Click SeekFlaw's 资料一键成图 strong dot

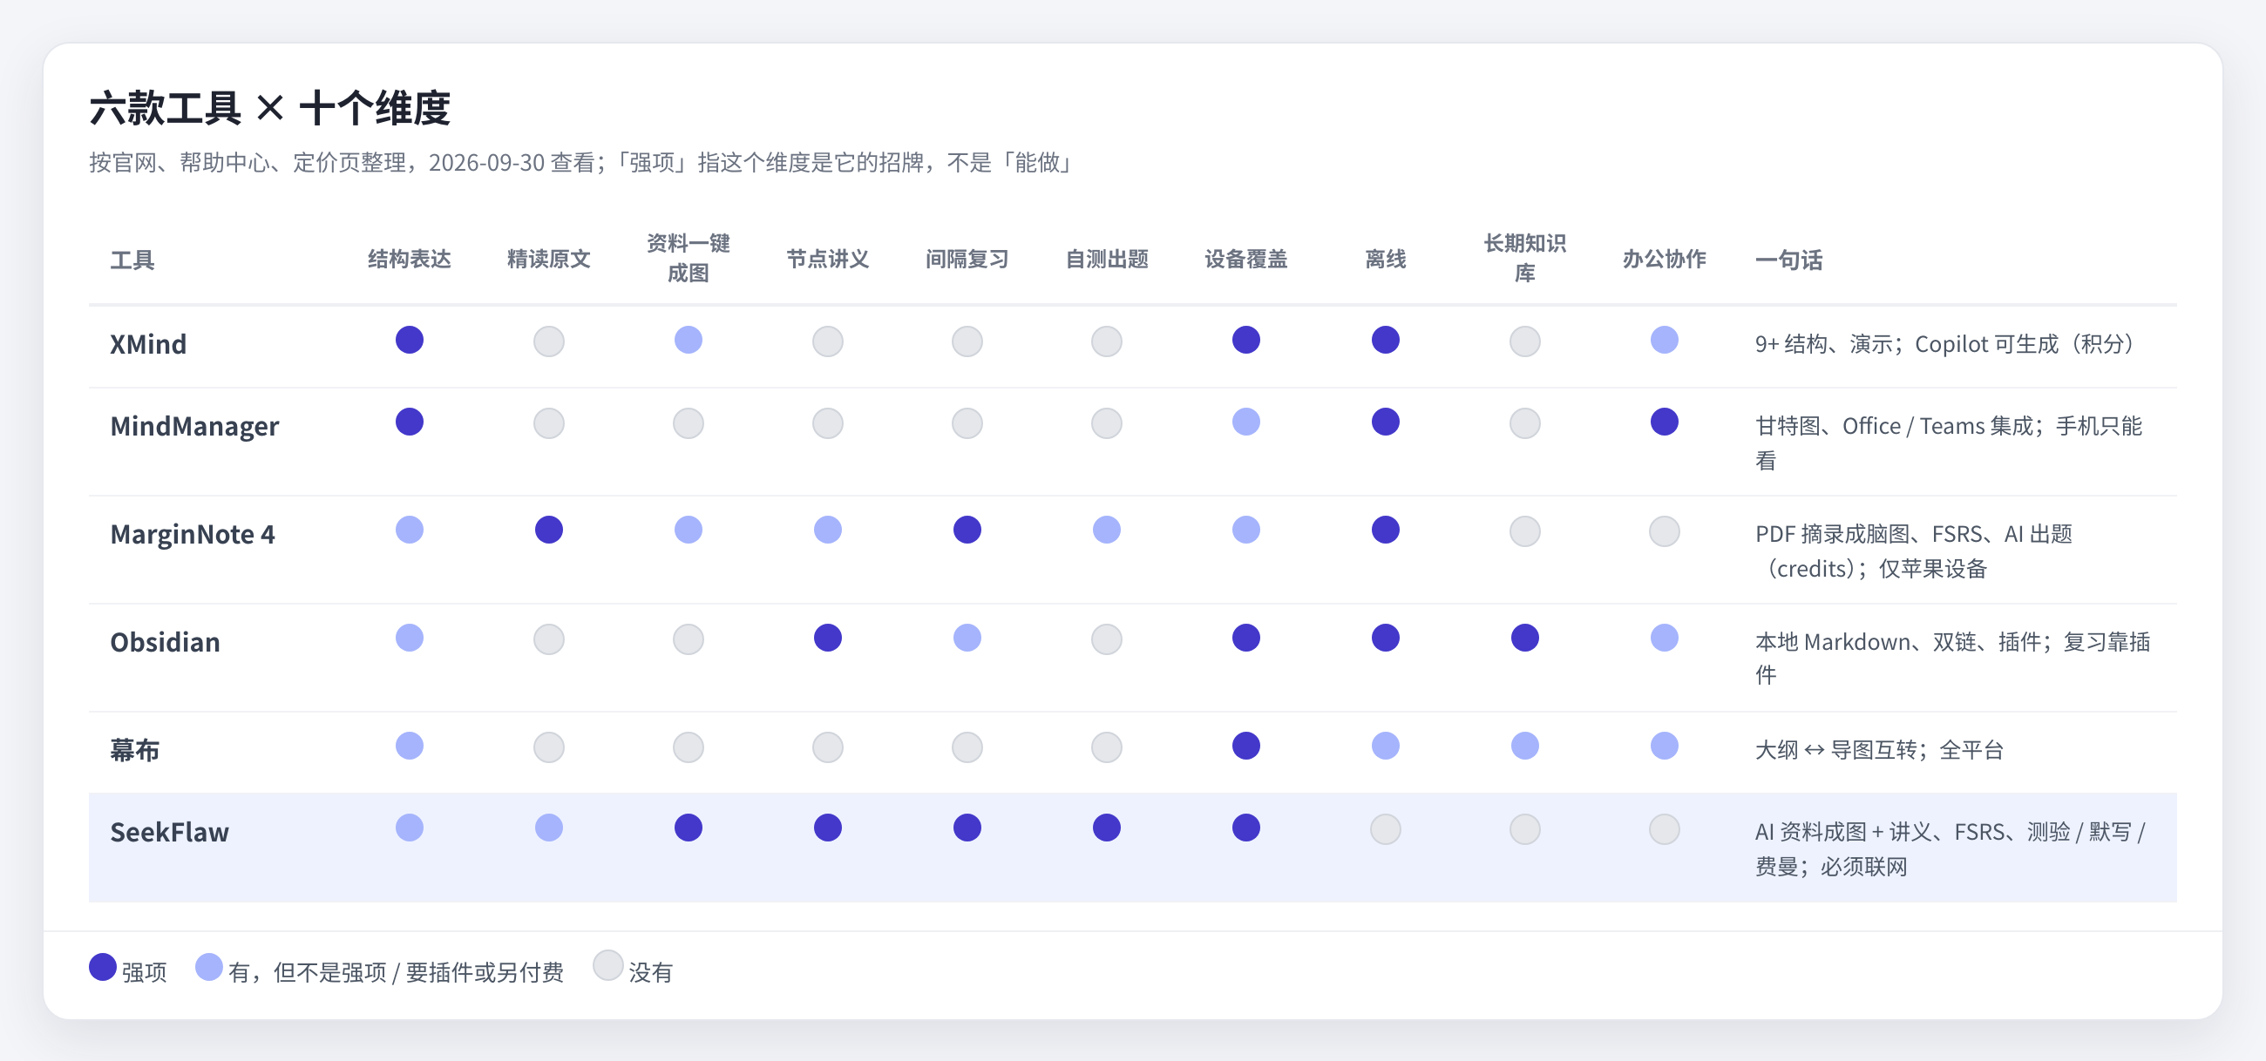688,828
